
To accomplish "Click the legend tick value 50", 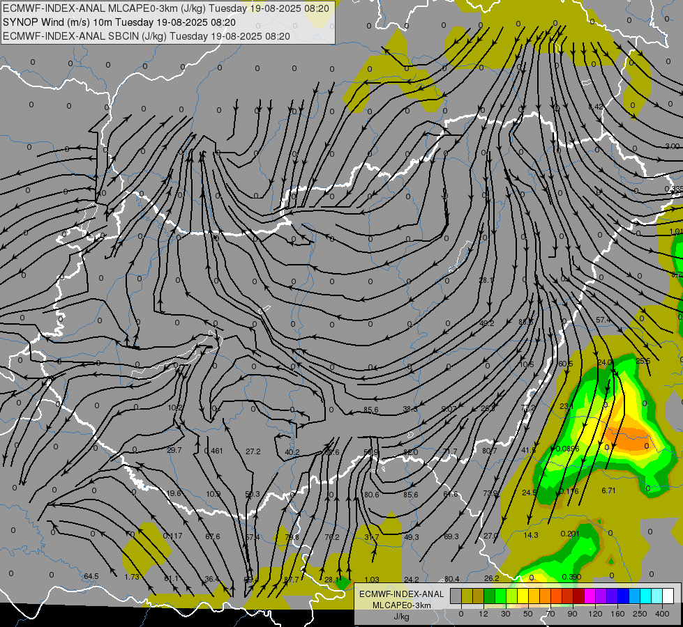I will coord(527,614).
